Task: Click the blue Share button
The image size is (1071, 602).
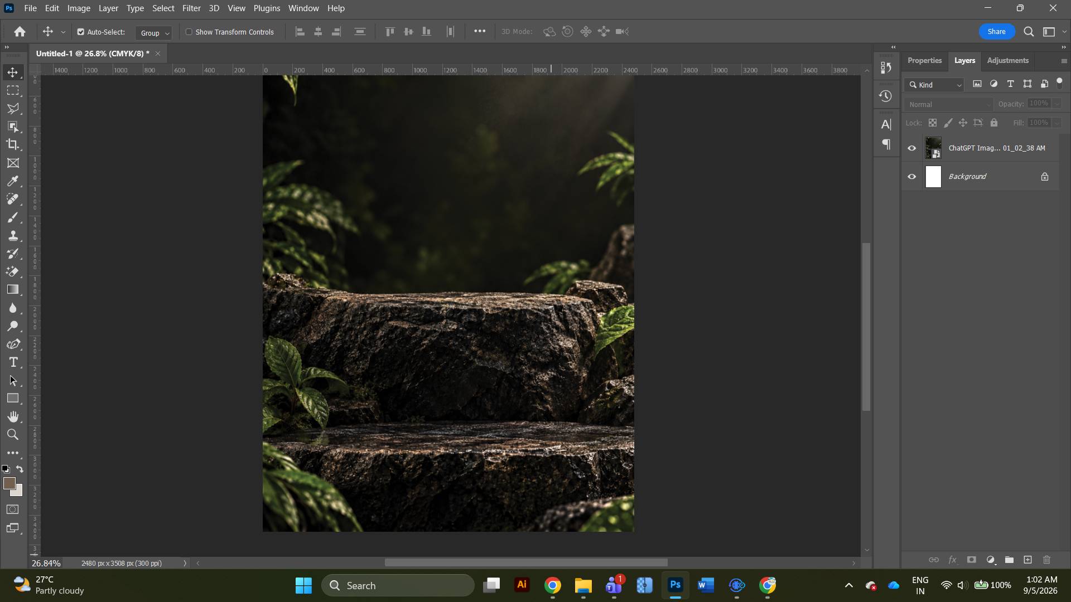Action: 997,32
